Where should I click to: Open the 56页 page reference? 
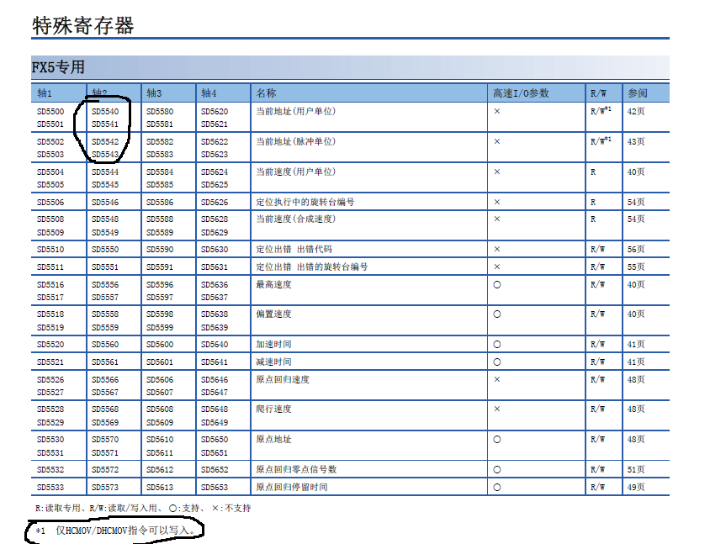636,250
